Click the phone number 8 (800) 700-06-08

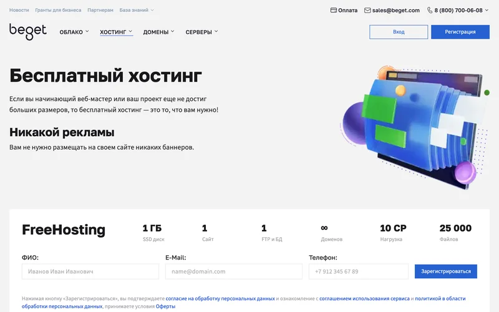pyautogui.click(x=458, y=10)
